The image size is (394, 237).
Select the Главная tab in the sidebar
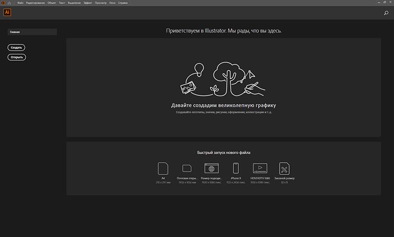pyautogui.click(x=32, y=32)
